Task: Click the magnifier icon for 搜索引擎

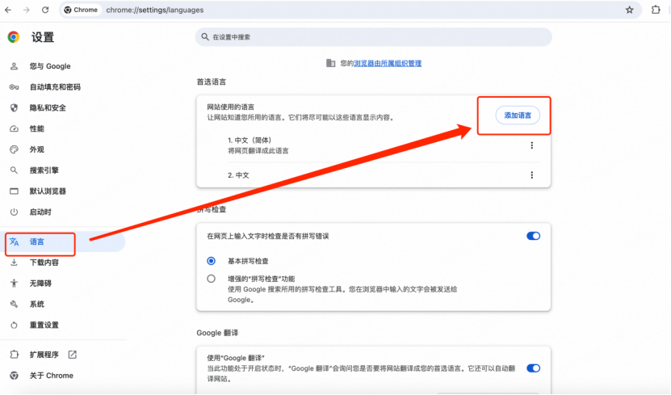Action: pyautogui.click(x=14, y=170)
